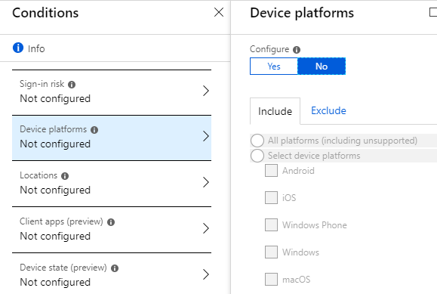Expand Device state (preview) chevron

(x=206, y=274)
